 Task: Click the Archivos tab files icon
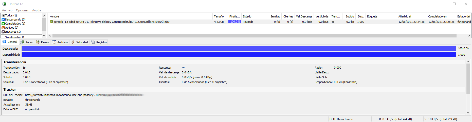pyautogui.click(x=54, y=42)
